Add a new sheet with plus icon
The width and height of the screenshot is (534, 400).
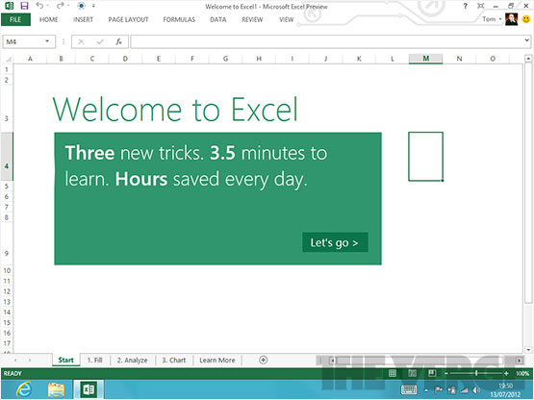(264, 360)
